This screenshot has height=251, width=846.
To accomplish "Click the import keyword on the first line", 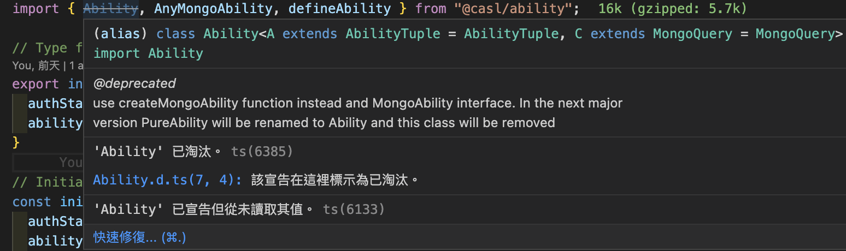I will click(36, 9).
